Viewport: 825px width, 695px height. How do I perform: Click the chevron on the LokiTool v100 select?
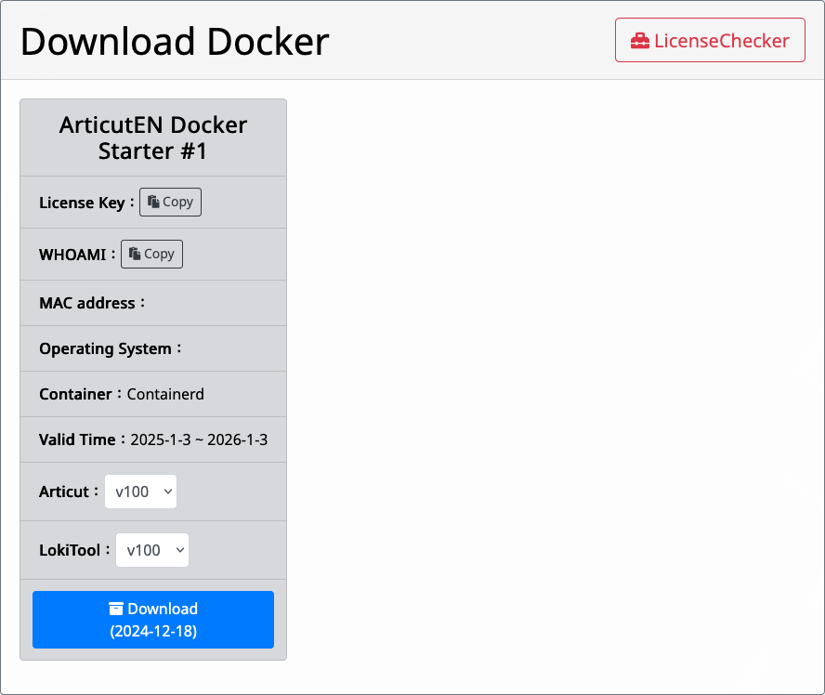179,550
